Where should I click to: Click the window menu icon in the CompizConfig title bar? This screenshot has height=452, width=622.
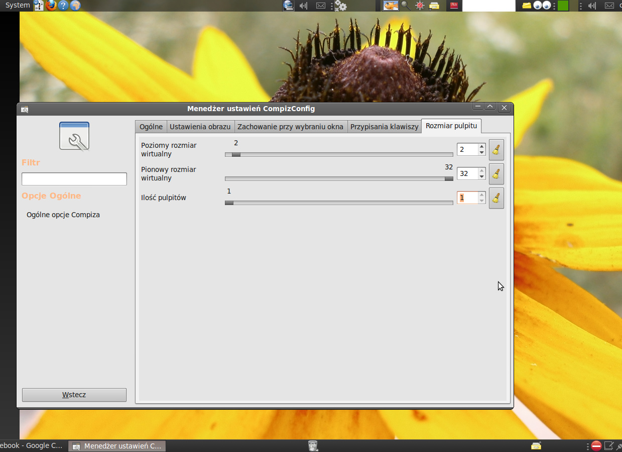[x=25, y=109]
